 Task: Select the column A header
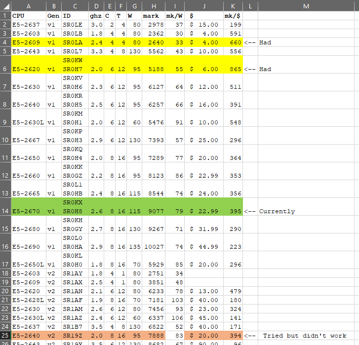28,5
